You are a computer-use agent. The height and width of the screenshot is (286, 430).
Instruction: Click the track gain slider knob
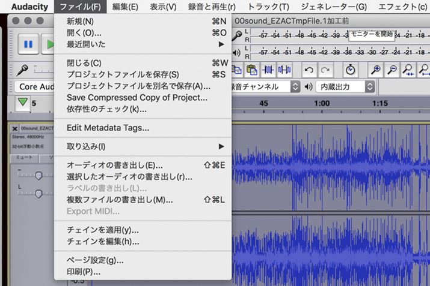(38, 176)
